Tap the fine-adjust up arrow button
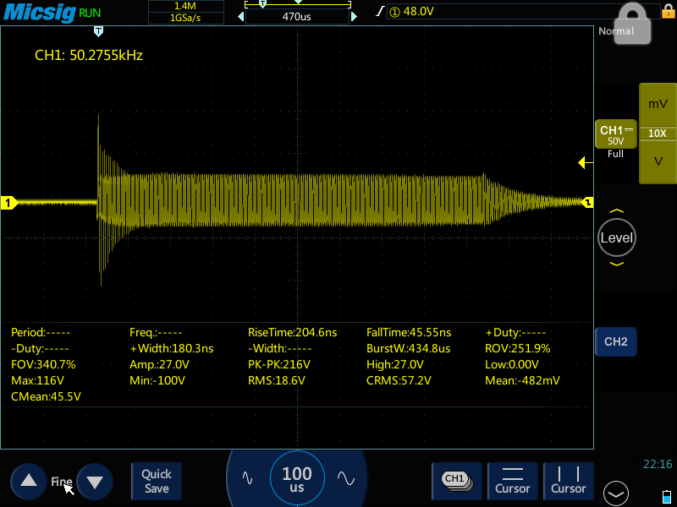The width and height of the screenshot is (677, 507). (x=29, y=481)
